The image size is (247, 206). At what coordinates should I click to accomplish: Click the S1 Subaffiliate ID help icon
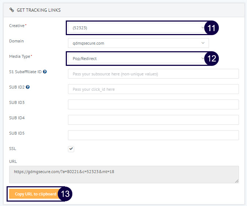(45, 72)
